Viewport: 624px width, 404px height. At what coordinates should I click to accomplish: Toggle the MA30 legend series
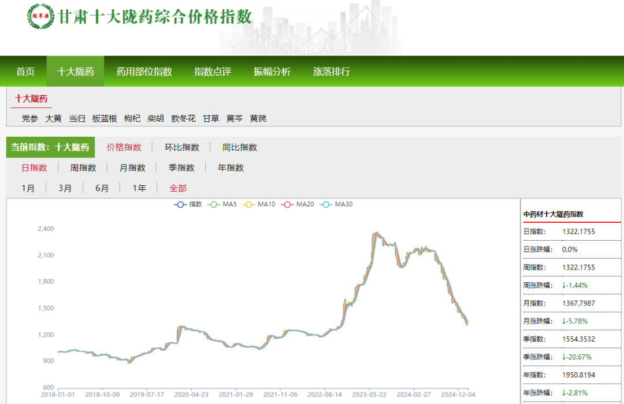(x=337, y=204)
